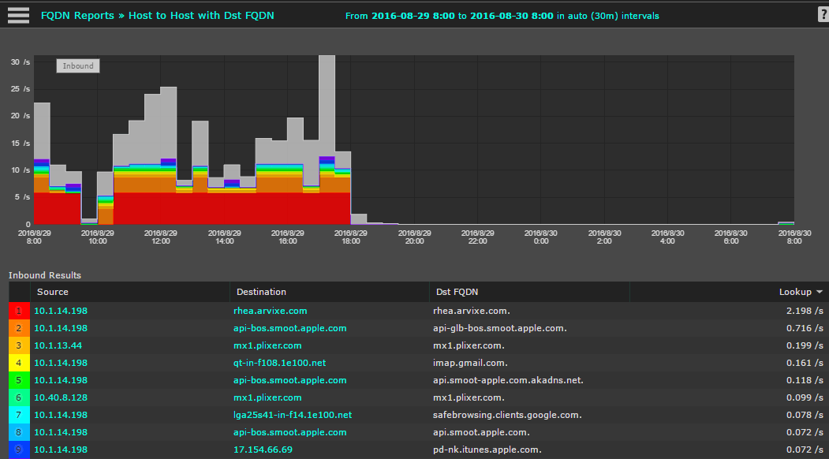This screenshot has height=459, width=829.
Task: Open destination mx1.plixer.com in row 3
Action: point(267,346)
